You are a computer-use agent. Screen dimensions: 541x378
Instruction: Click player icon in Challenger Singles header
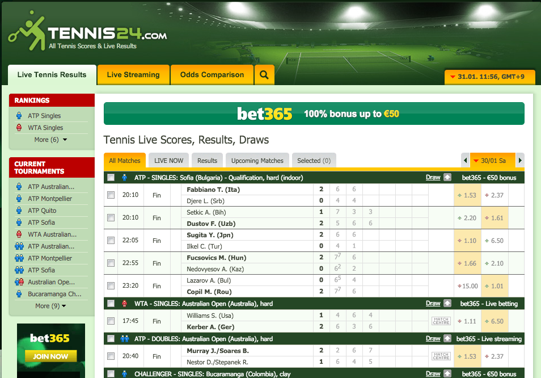coord(125,374)
